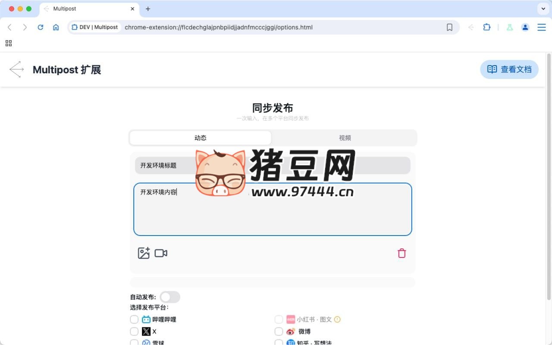Click the page vertical scrollbar
Image resolution: width=552 pixels, height=345 pixels.
point(549,177)
